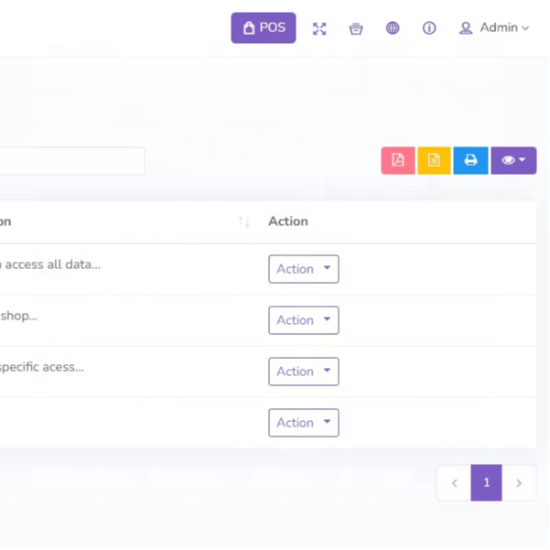Click the info circle icon
This screenshot has height=550, width=550.
pos(429,27)
